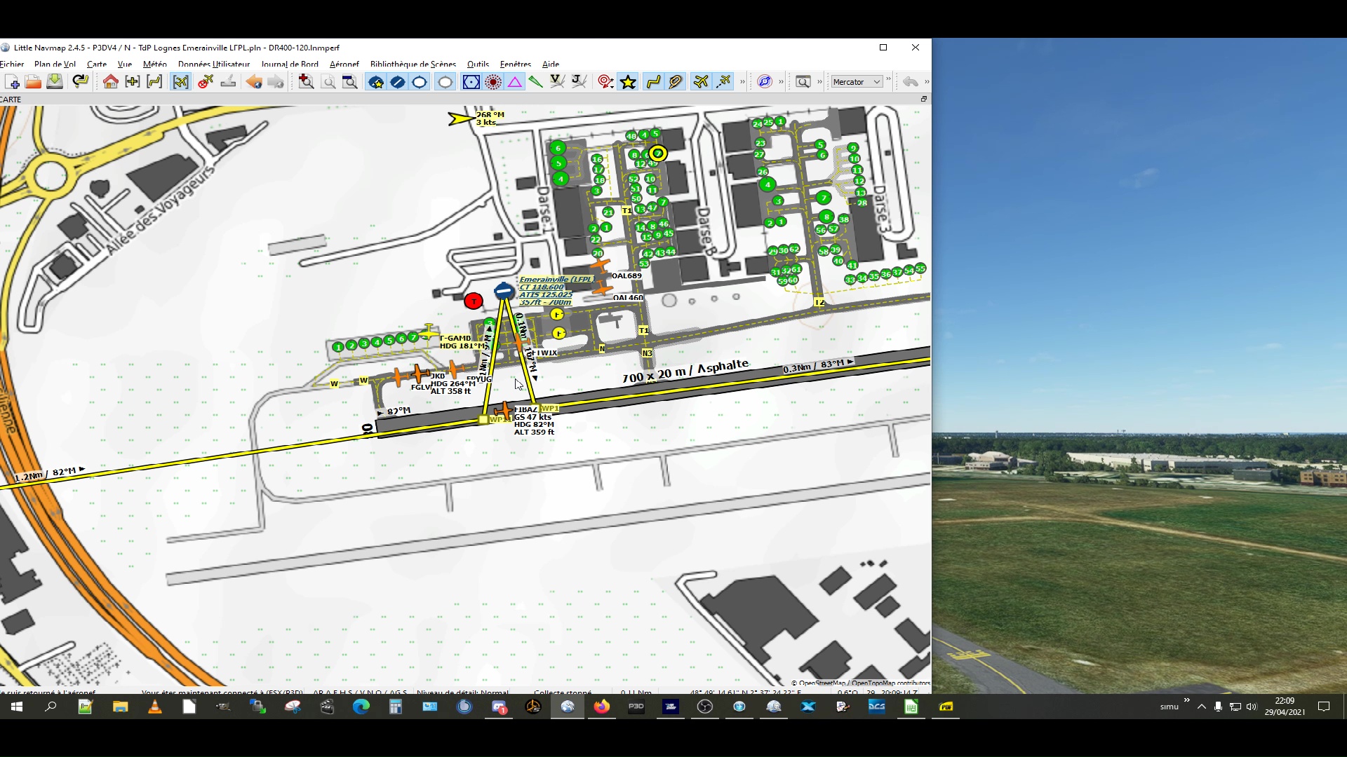The width and height of the screenshot is (1347, 757).
Task: Open Firefox from the Windows taskbar
Action: 601,707
